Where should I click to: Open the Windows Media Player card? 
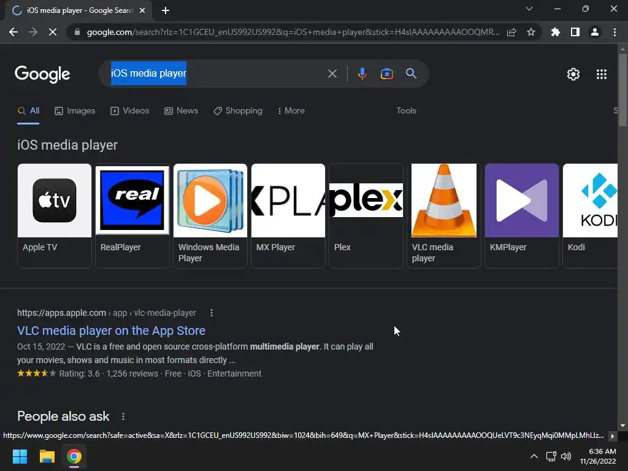(210, 215)
